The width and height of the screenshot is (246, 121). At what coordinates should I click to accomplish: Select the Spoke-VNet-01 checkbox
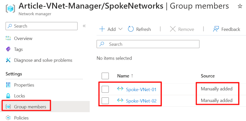[105, 89]
